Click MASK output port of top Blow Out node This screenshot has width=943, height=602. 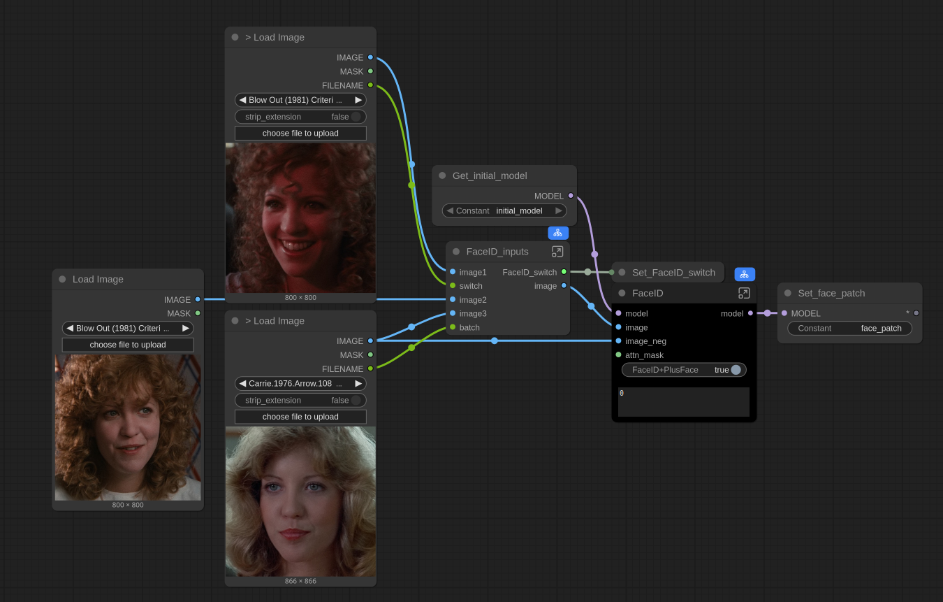370,71
